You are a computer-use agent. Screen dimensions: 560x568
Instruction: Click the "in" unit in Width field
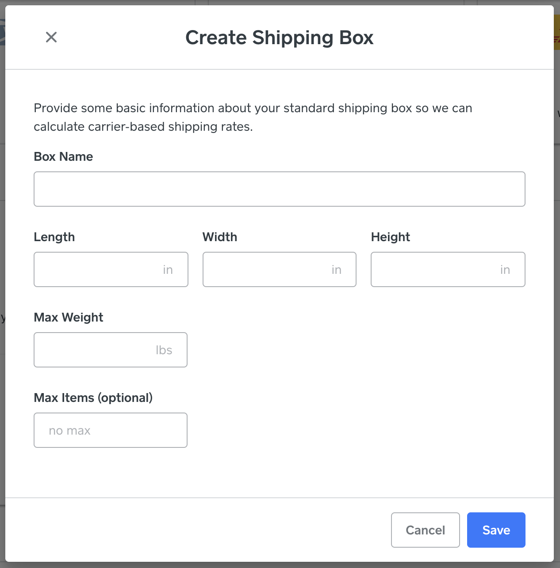pos(337,270)
